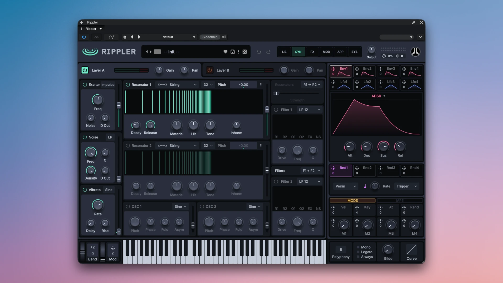
Task: Click the tempo sync note icon near Rate
Action: (x=365, y=186)
